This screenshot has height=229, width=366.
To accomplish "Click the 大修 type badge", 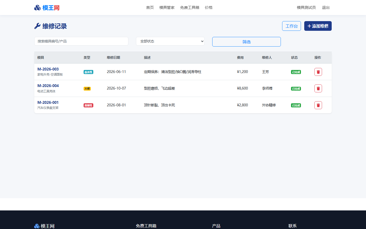I will [87, 89].
